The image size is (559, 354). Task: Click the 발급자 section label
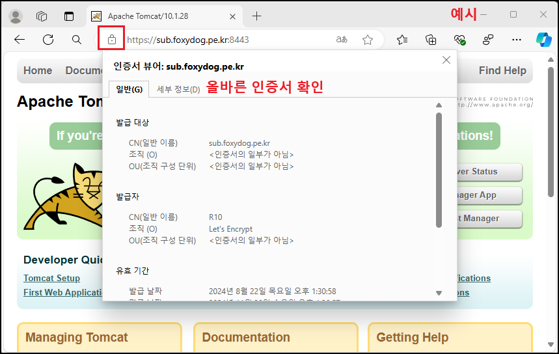[x=128, y=197]
